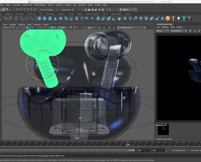Click the orange number 5 shelf icon
201x162 pixels.
[x=167, y=19]
